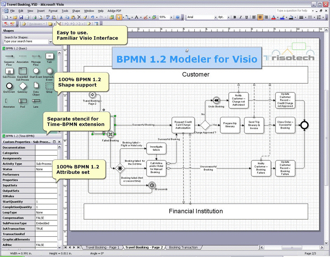The height and width of the screenshot is (257, 330).
Task: Open the 8pt font size dropdown
Action: 229,17
